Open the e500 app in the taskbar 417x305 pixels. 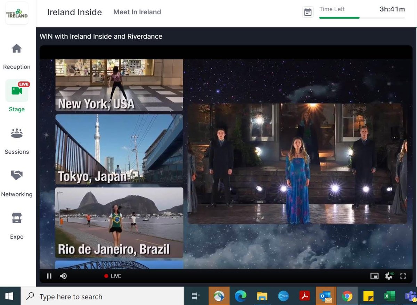pos(283,296)
